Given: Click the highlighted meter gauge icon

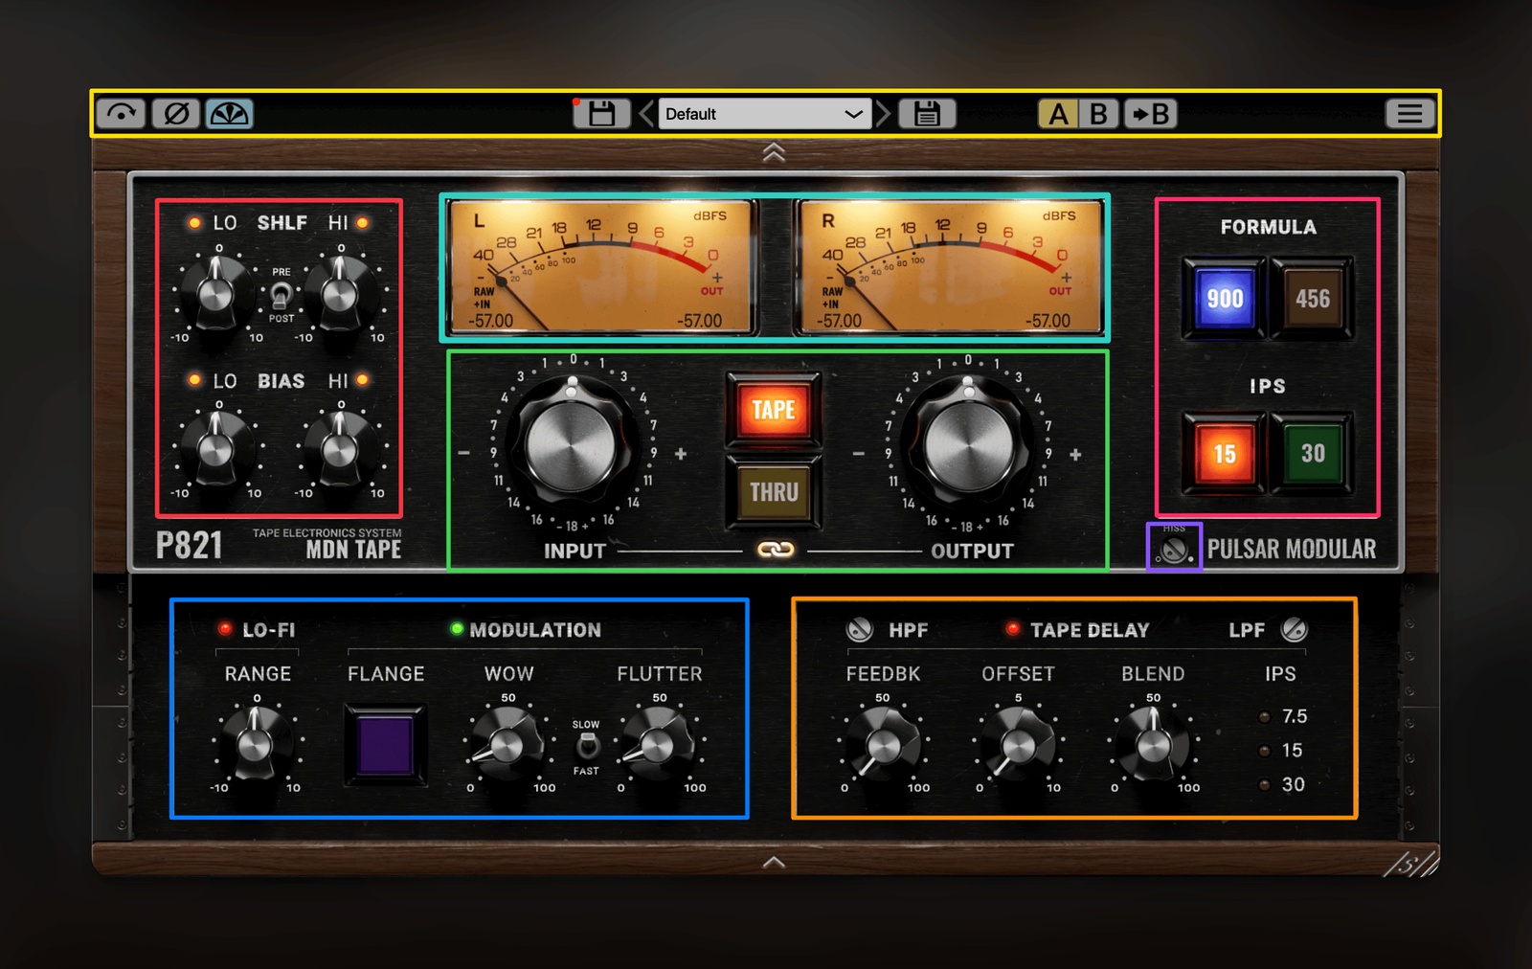Looking at the screenshot, I should [229, 114].
